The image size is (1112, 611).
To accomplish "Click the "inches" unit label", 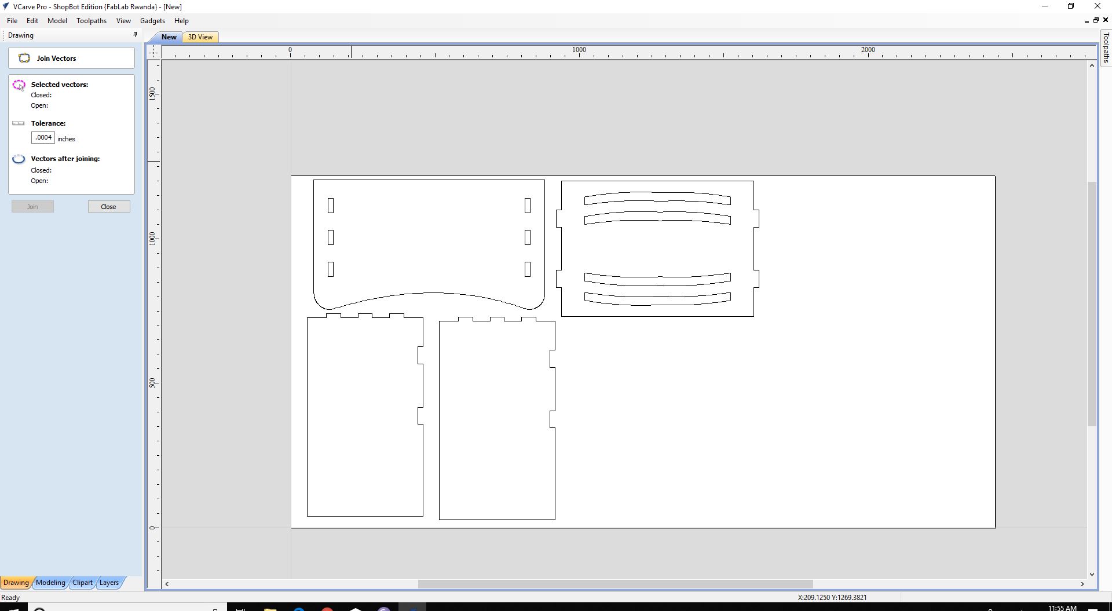I will pos(66,139).
